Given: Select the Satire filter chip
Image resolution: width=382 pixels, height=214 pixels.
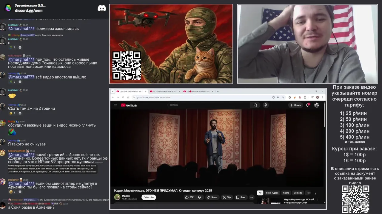Looking at the screenshot, I should (x=286, y=193).
